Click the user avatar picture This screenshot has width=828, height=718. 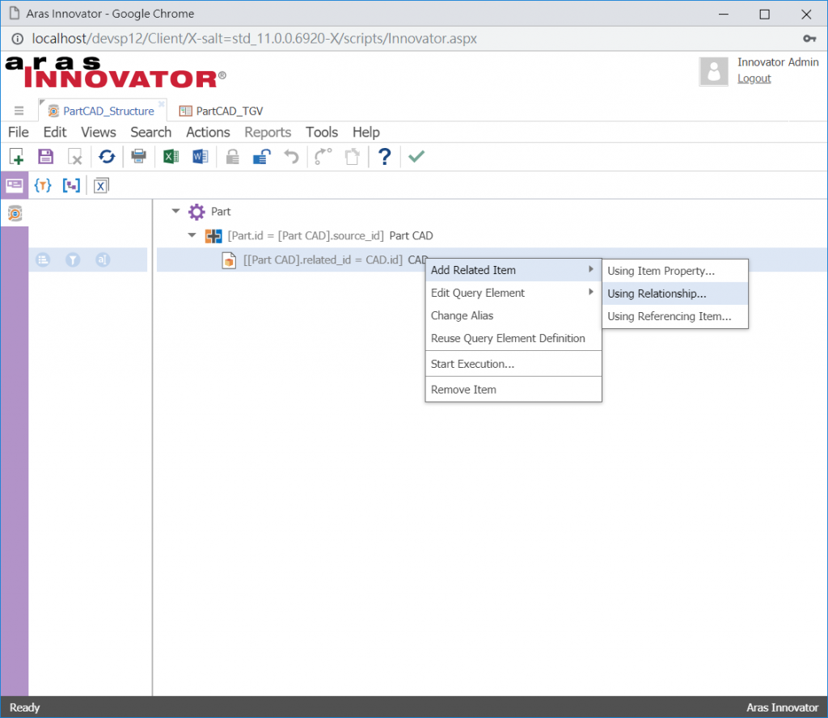(713, 70)
